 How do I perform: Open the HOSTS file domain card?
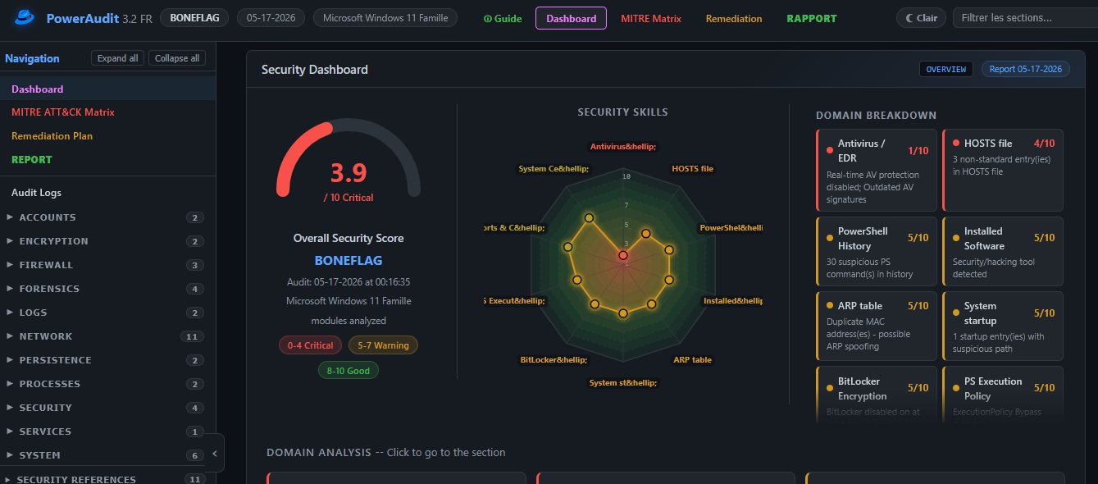1003,171
